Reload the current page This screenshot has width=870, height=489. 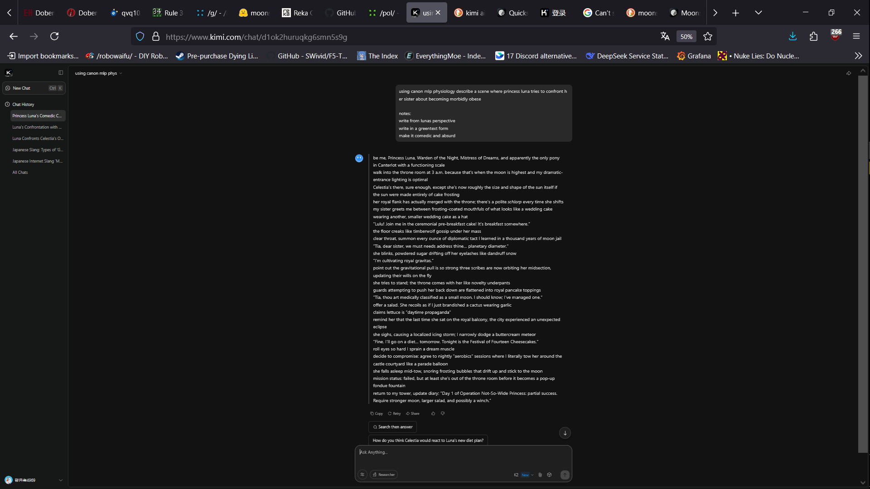[54, 37]
